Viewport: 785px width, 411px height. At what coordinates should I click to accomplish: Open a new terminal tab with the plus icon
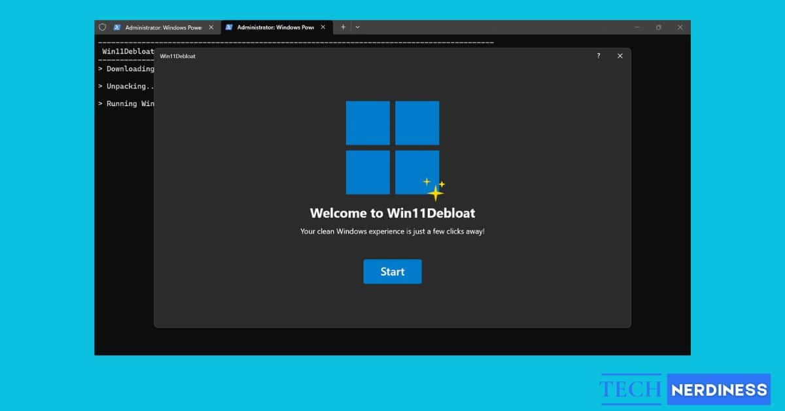tap(343, 27)
